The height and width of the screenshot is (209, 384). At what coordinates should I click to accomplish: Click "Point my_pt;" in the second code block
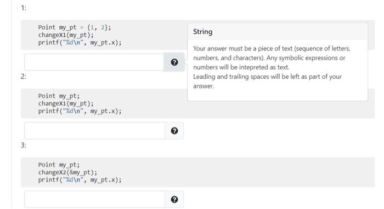pyautogui.click(x=59, y=96)
